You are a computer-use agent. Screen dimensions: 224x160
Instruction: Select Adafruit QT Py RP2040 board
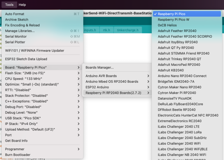point(187,48)
